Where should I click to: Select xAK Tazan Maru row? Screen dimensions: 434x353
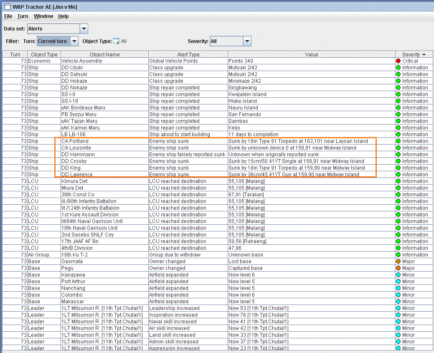(x=218, y=121)
